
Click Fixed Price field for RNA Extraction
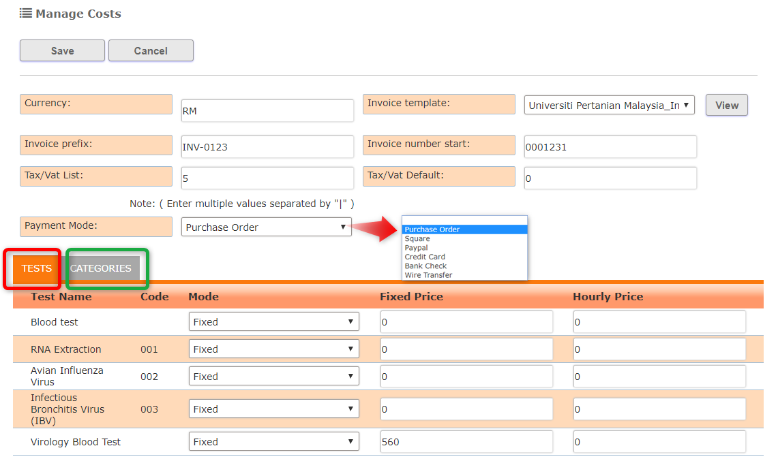(x=466, y=349)
